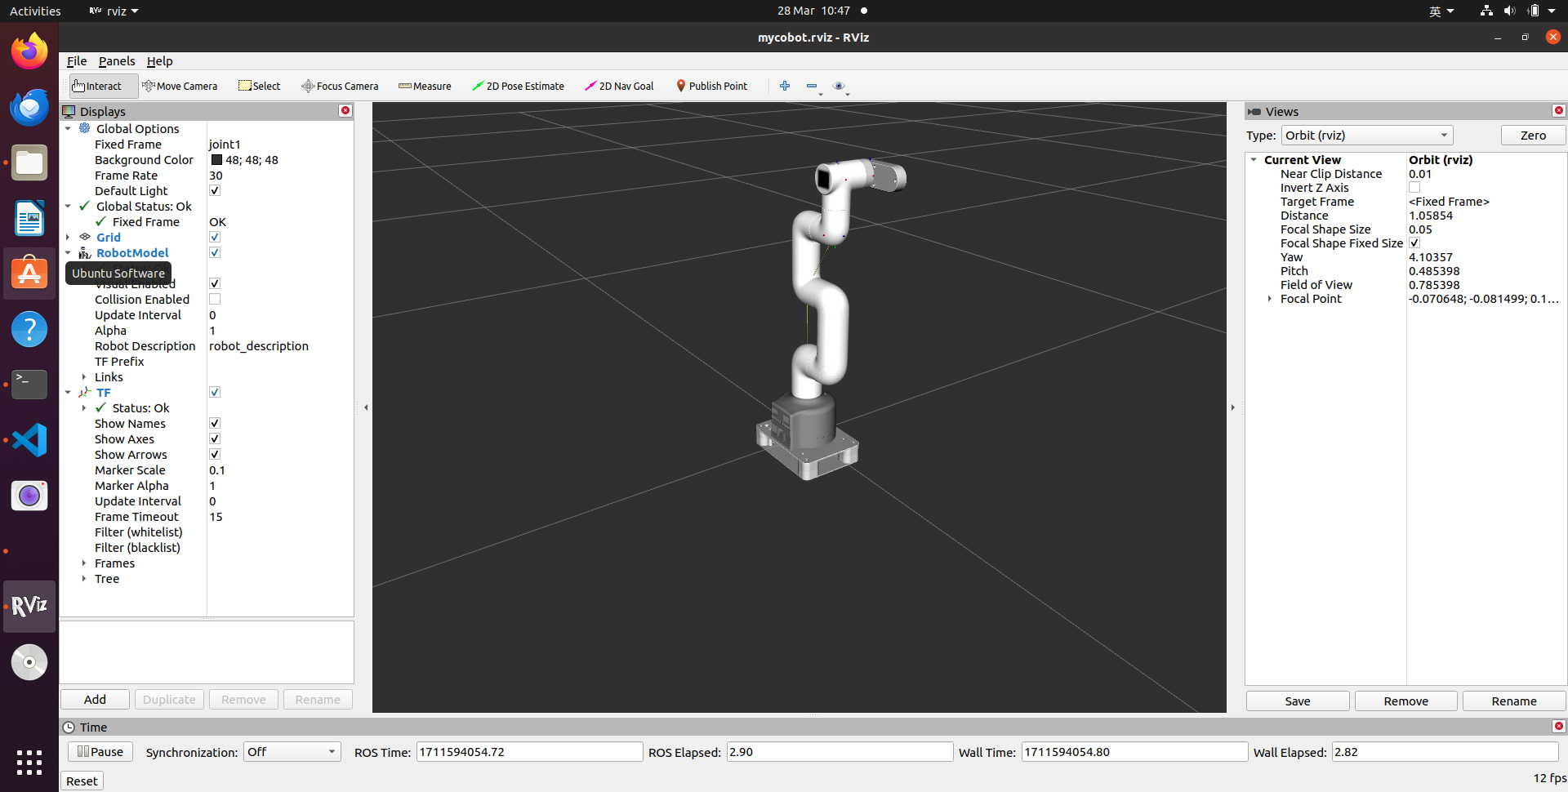Viewport: 1568px width, 792px height.
Task: Open Visual Studio Code from the dock
Action: 29,440
